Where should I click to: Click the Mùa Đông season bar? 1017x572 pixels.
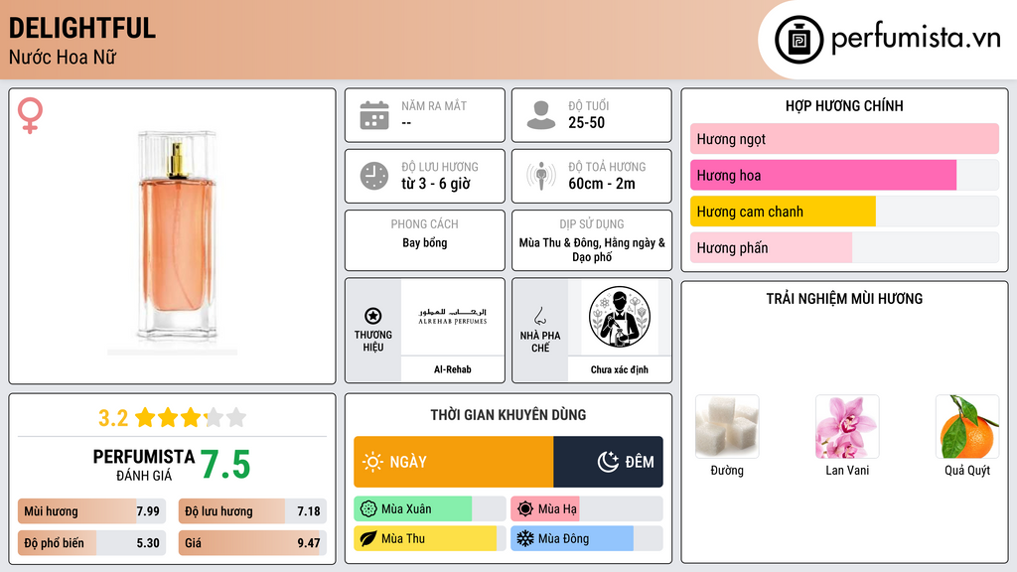[586, 539]
